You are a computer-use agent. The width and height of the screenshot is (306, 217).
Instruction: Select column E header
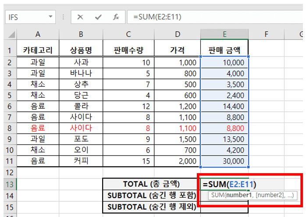point(224,34)
